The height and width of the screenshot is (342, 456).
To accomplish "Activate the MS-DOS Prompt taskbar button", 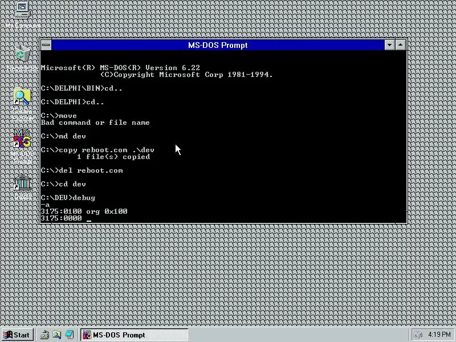I will (135, 335).
